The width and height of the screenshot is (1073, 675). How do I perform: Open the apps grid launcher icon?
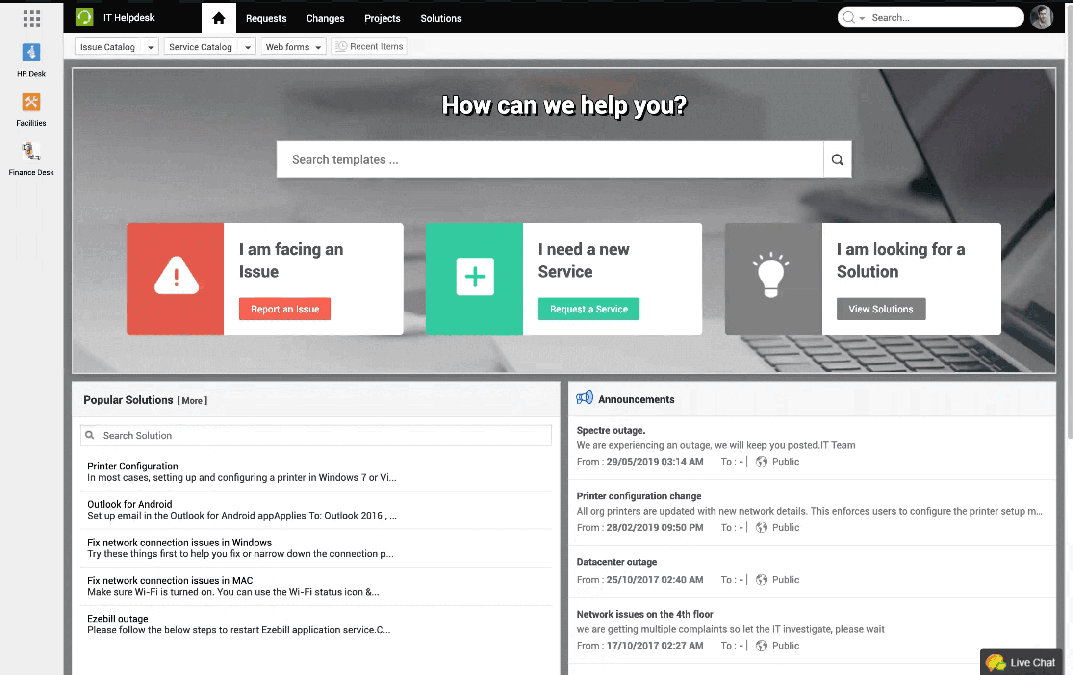coord(31,19)
